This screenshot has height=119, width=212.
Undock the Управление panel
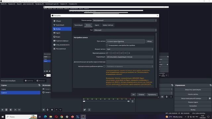(211, 85)
